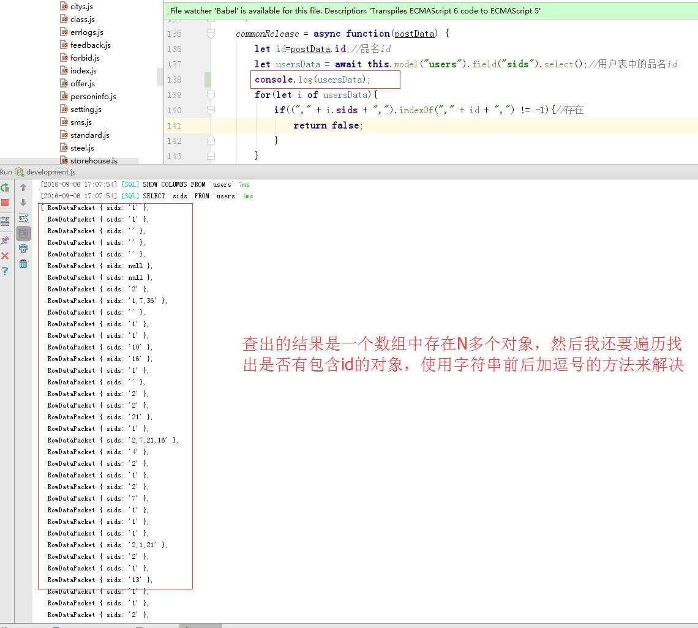The width and height of the screenshot is (698, 628).
Task: Stop the running process with the red square
Action: [5, 203]
